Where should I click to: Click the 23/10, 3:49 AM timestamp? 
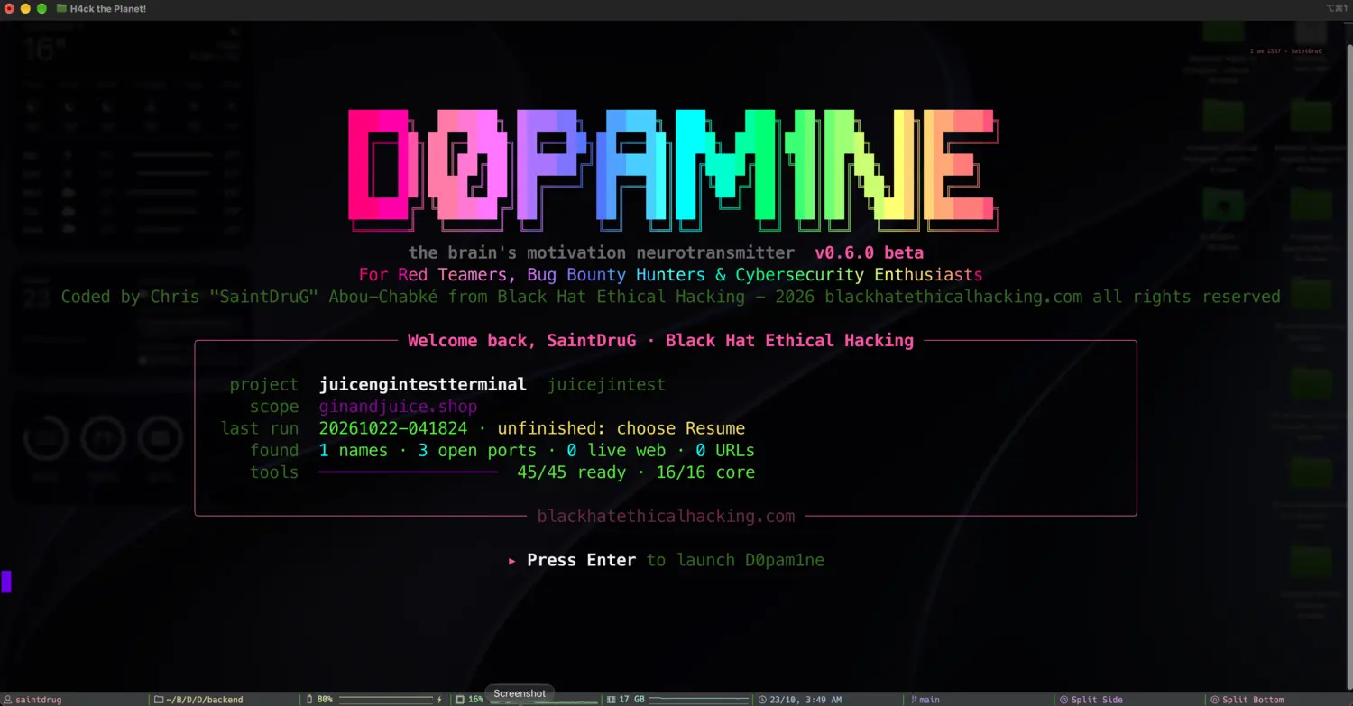(805, 700)
